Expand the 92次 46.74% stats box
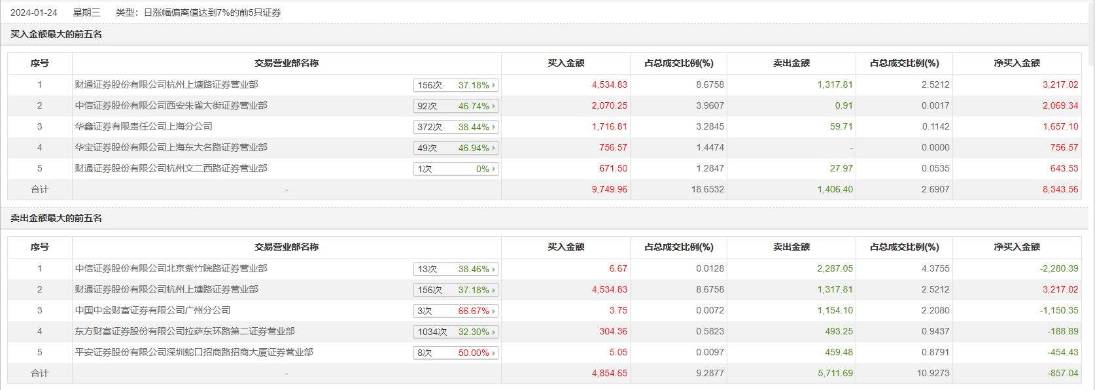This screenshot has height=390, width=1095. pyautogui.click(x=455, y=106)
